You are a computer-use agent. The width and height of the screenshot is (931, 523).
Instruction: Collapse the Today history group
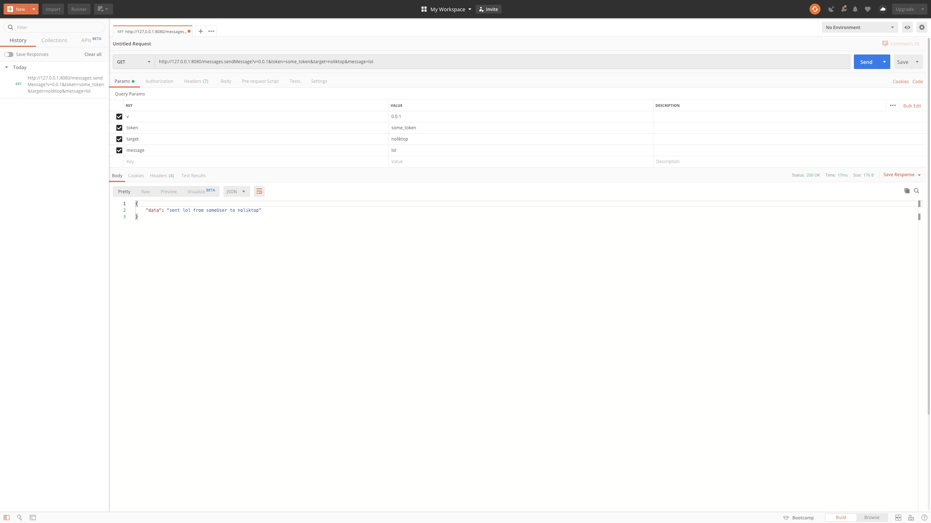click(7, 67)
